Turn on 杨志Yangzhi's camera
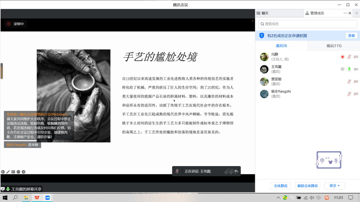 [x=356, y=94]
